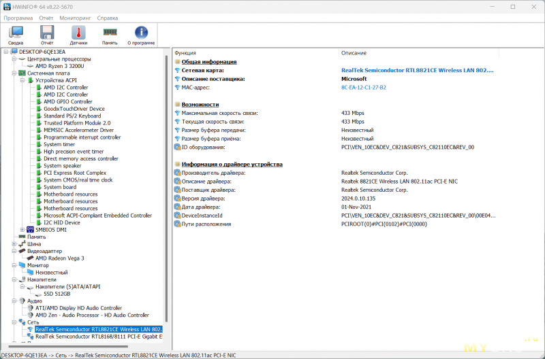Click the Wi-Fi icon beside RTL8821CE tree item
This screenshot has width=545, height=359.
point(30,329)
